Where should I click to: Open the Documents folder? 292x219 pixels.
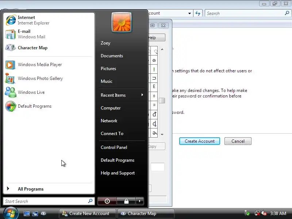click(112, 56)
